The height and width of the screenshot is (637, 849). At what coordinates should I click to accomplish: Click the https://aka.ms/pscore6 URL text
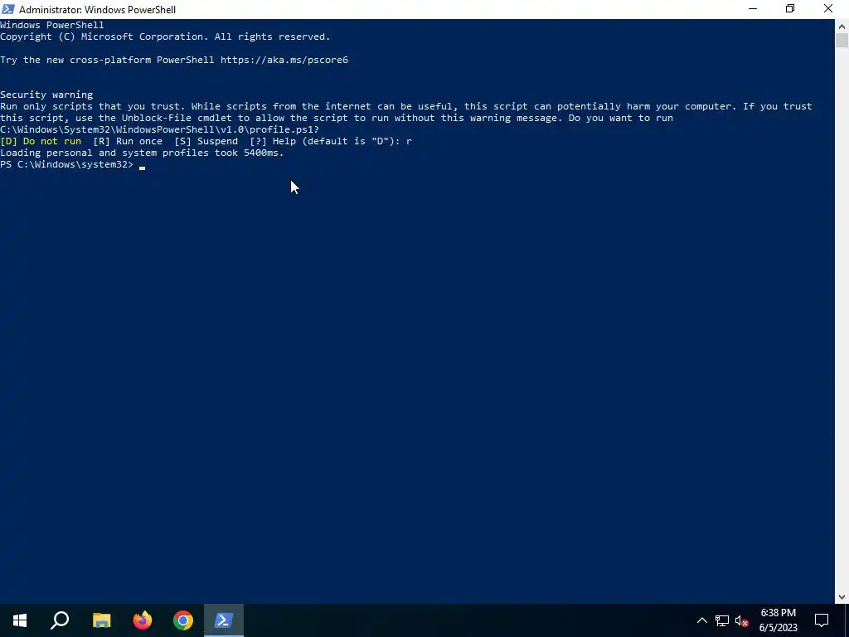coord(284,60)
